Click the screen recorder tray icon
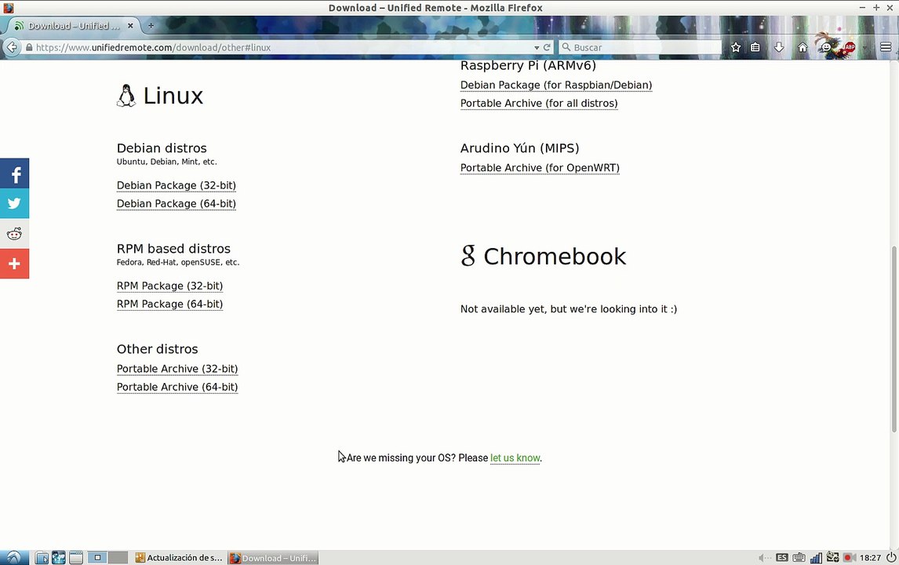Viewport: 899px width, 565px height. pyautogui.click(x=849, y=557)
